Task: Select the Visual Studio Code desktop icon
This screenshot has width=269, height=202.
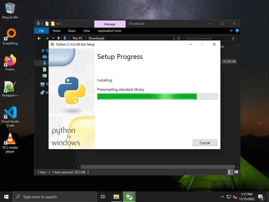Action: (10, 117)
